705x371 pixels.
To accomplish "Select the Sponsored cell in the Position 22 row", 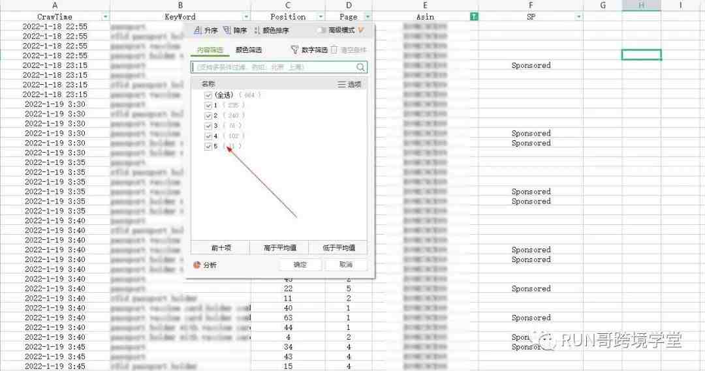I will point(531,288).
